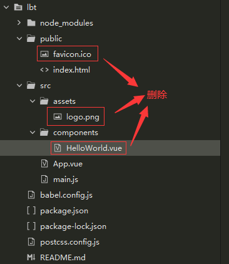This screenshot has width=229, height=264.
Task: Click the Vue icon beside App.vue
Action: point(44,164)
